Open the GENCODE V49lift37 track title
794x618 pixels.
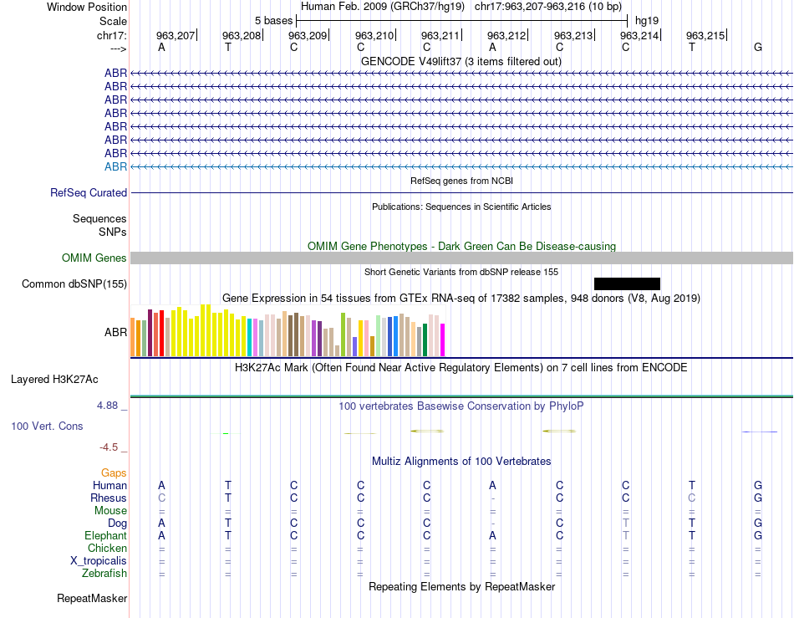point(461,61)
